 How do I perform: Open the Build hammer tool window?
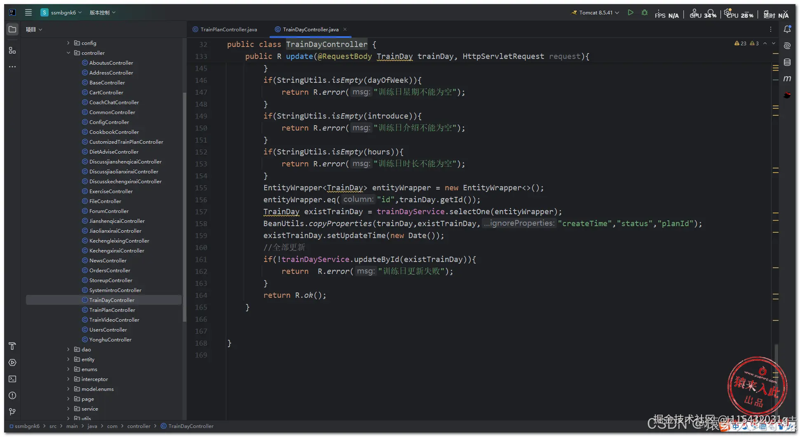point(12,346)
